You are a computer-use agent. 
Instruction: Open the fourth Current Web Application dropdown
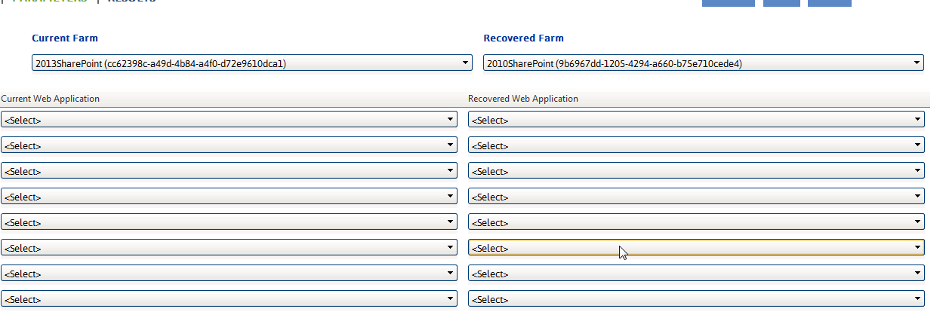click(229, 196)
